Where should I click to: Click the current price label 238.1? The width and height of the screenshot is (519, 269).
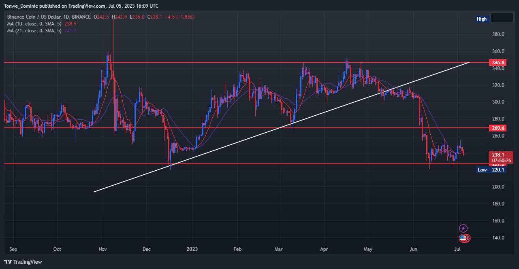click(498, 155)
